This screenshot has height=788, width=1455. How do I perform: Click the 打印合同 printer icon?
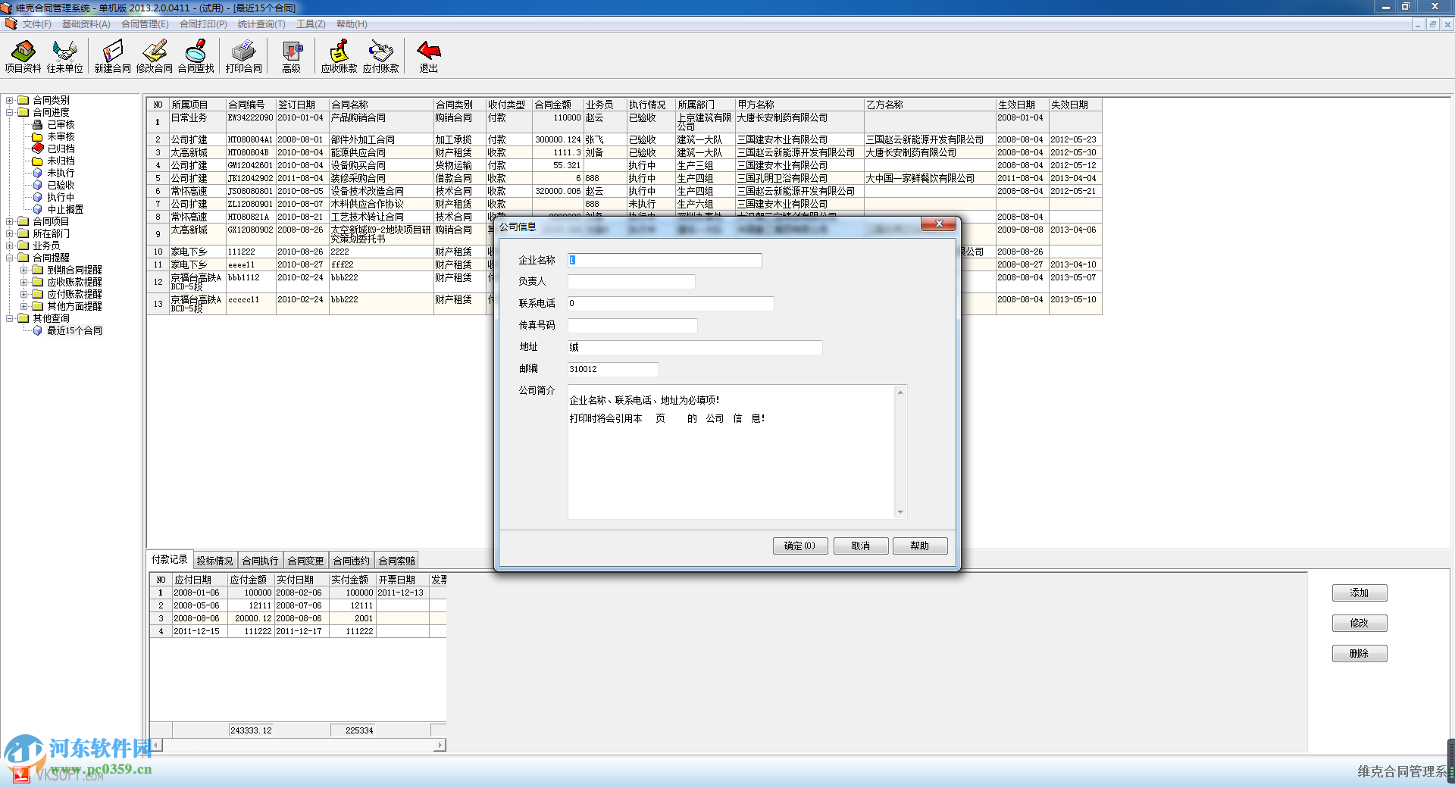(x=244, y=56)
